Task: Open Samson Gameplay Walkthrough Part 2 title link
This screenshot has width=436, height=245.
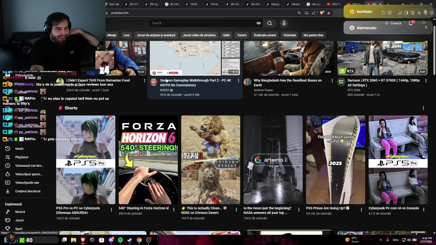Action: point(196,83)
